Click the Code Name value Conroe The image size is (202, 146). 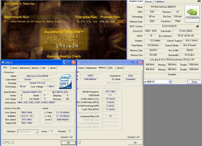tap(28, 80)
